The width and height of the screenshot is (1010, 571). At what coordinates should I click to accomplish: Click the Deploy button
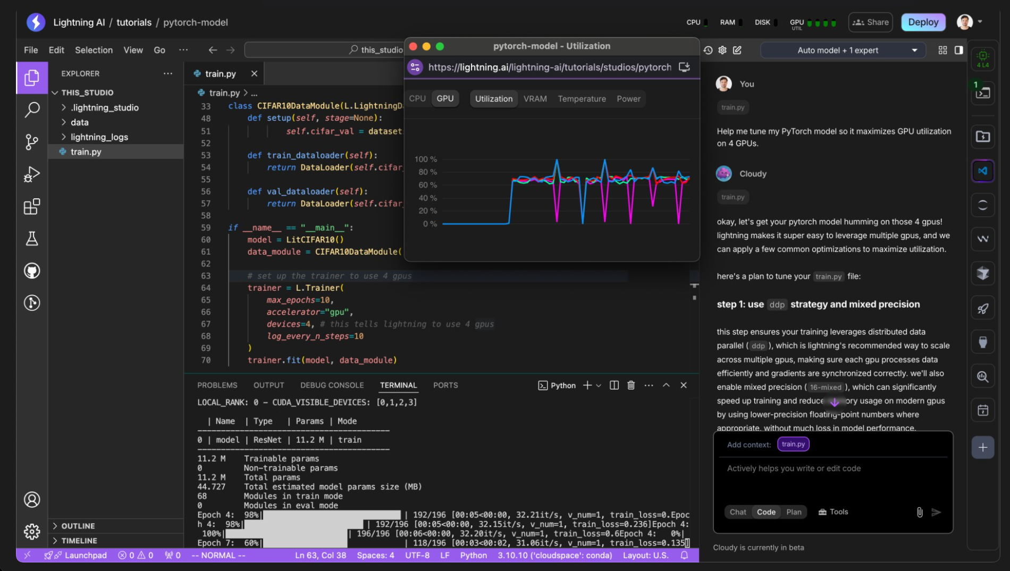(x=923, y=22)
